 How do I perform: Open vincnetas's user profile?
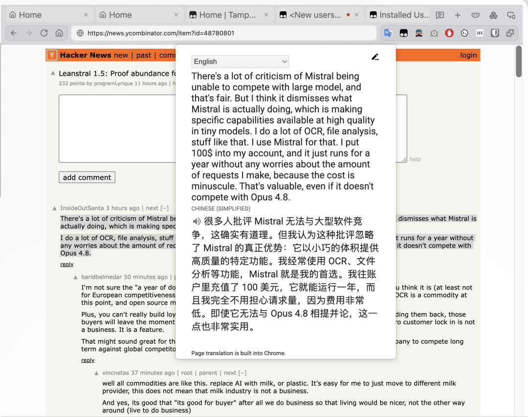[x=115, y=373]
